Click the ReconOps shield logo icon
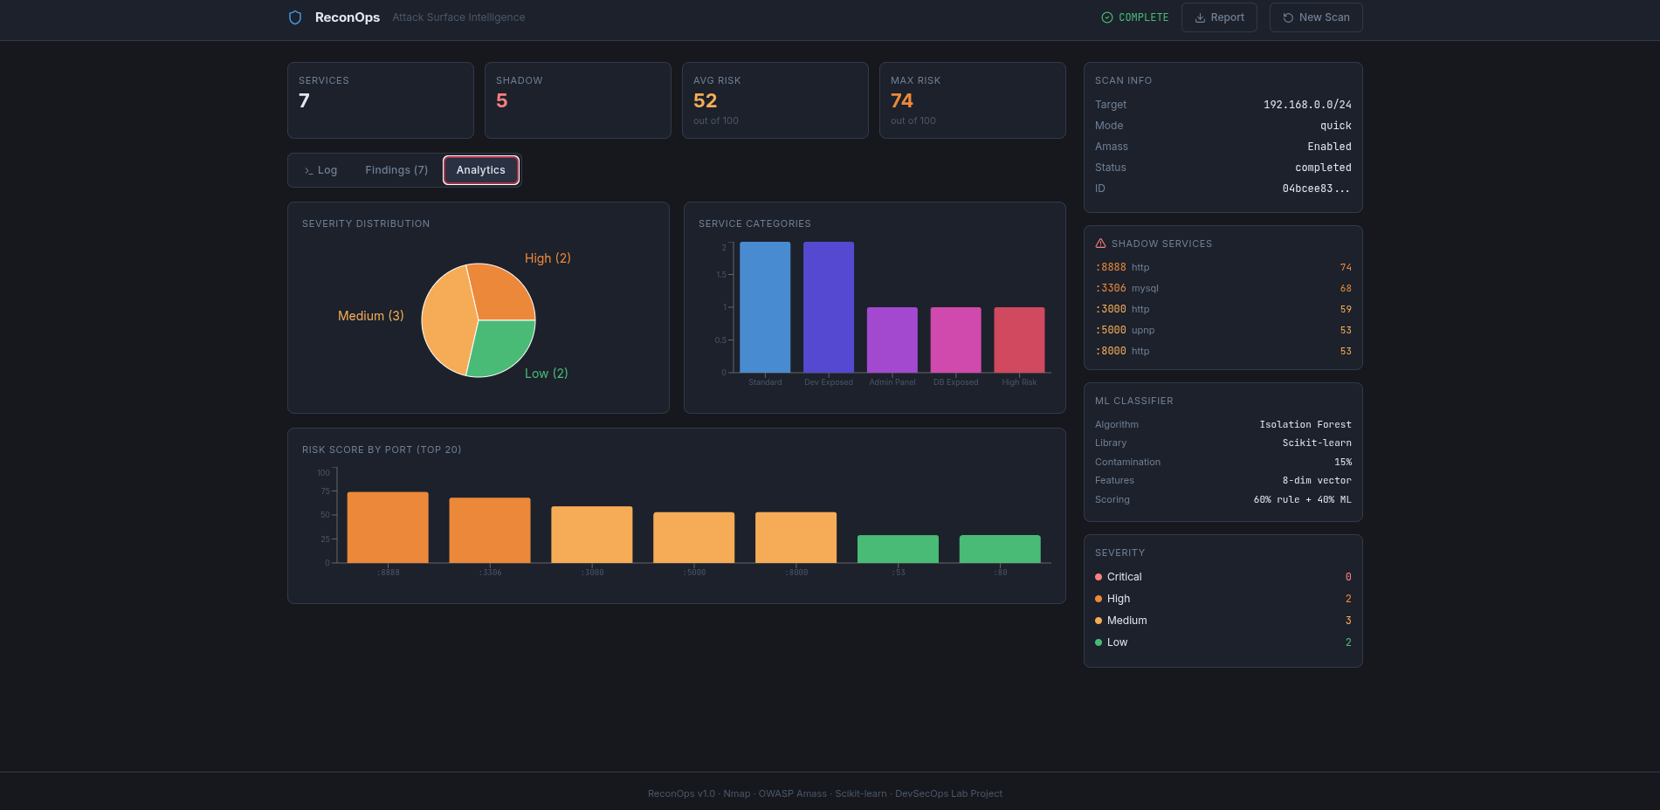 click(295, 17)
